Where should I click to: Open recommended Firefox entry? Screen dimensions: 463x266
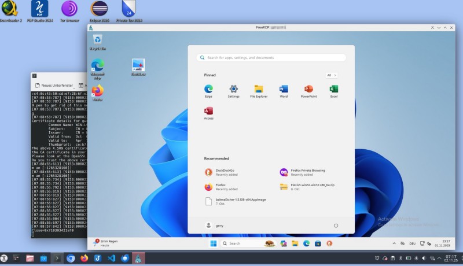pos(222,187)
